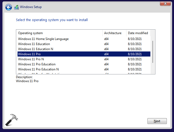
Task: Click the back arrow button
Action: (9, 7)
